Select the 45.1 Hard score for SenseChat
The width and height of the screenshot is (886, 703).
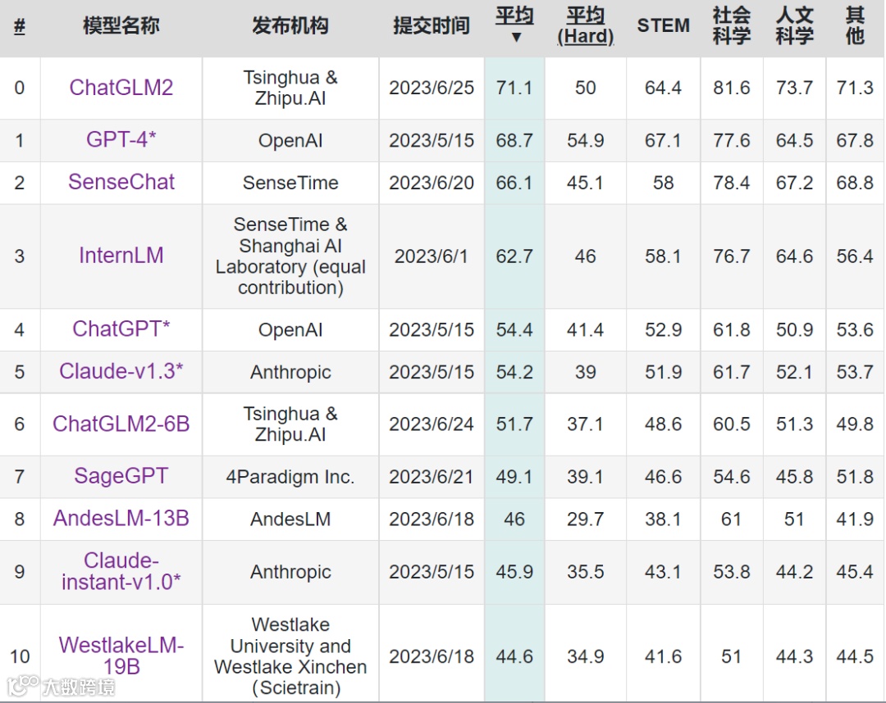tap(586, 183)
